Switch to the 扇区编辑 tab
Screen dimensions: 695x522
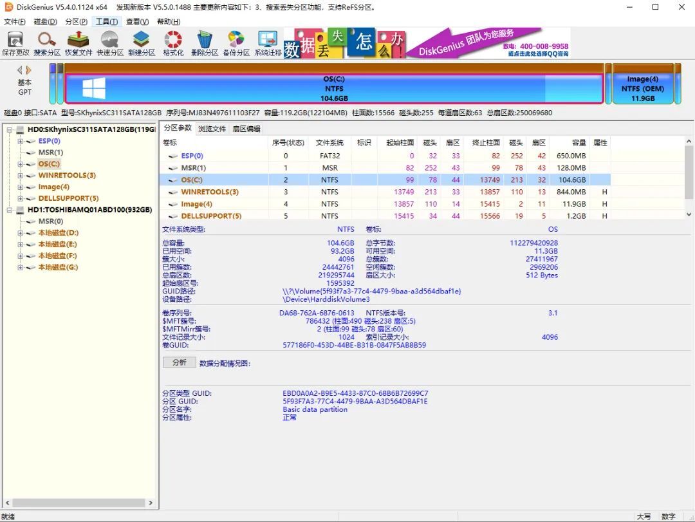(x=246, y=129)
